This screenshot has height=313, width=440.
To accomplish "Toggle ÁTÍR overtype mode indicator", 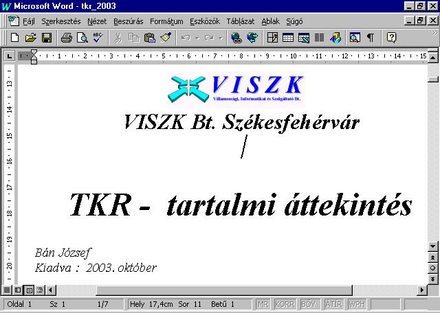I will click(x=333, y=304).
